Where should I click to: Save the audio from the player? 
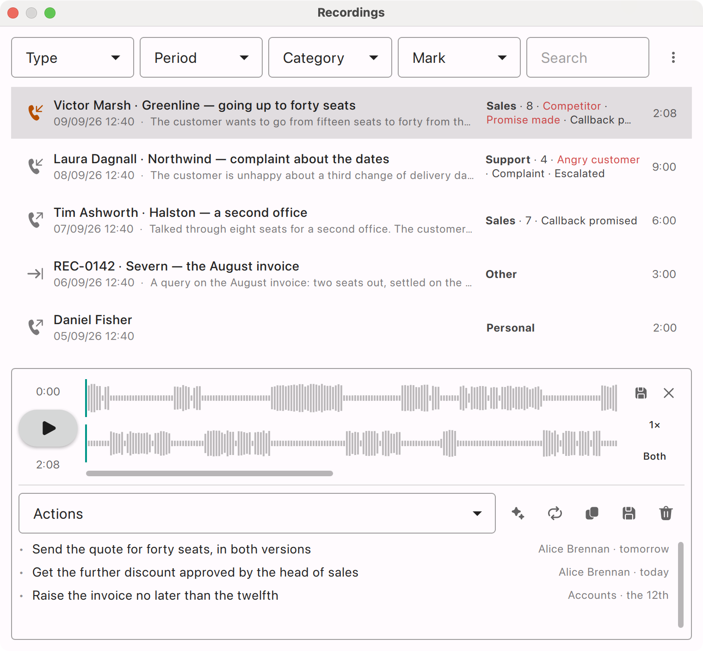click(x=641, y=393)
